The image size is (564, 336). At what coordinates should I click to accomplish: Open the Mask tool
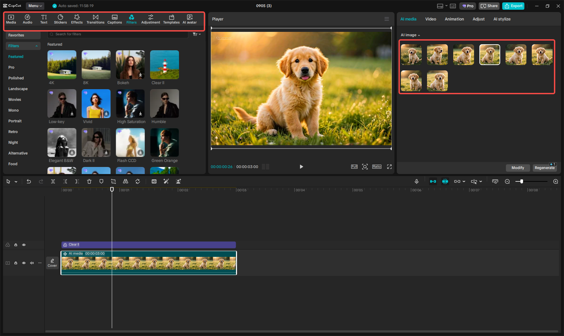pos(101,181)
